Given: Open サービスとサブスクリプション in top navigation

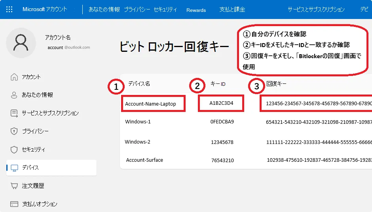Looking at the screenshot, I should [316, 9].
